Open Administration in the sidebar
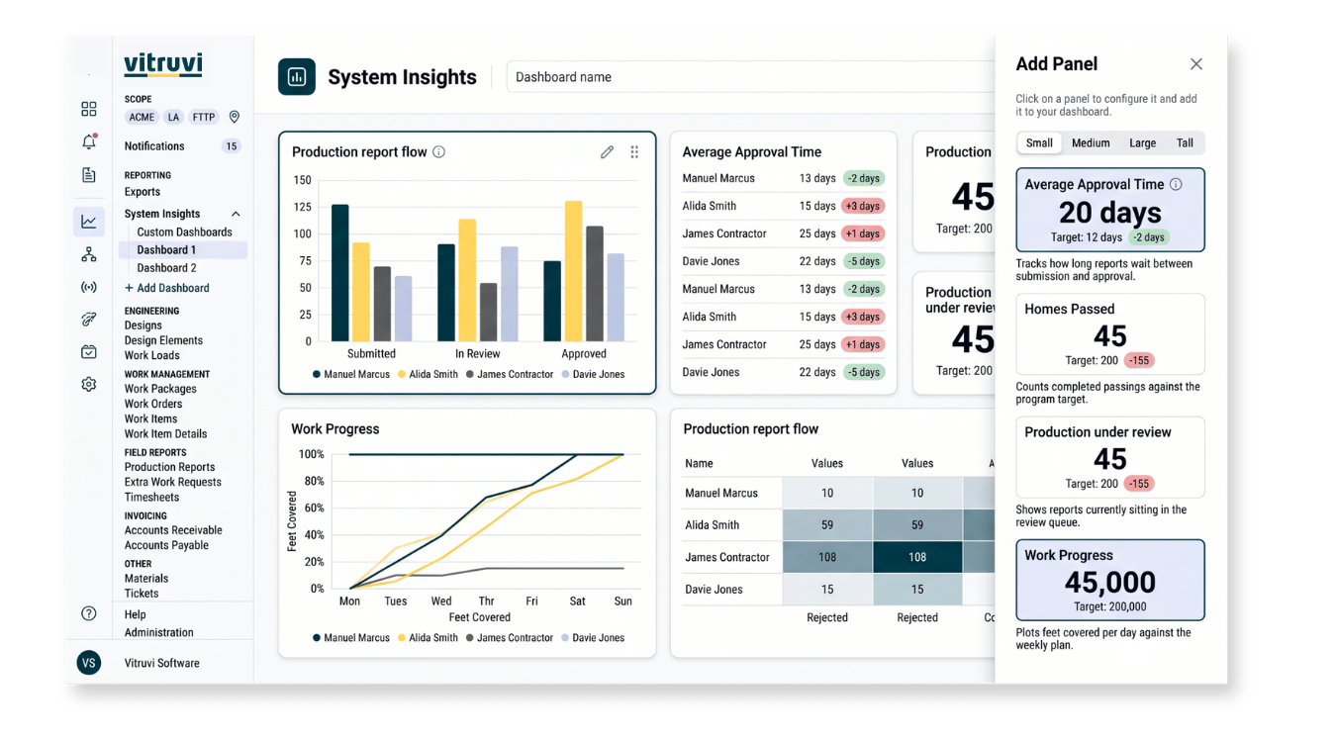The image size is (1336, 742). click(x=159, y=632)
